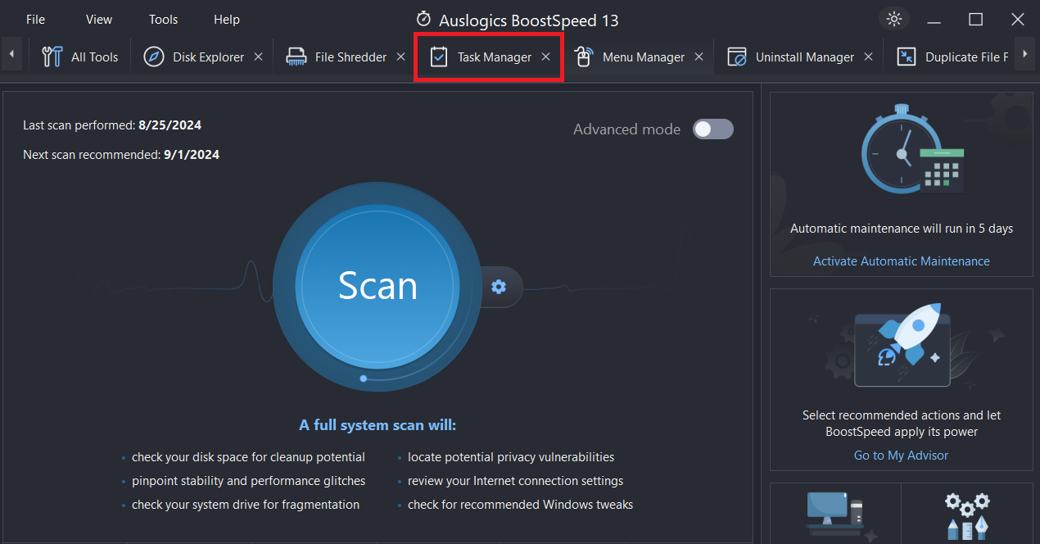Viewport: 1040px width, 544px height.
Task: Click 'review your Internet connection settings'
Action: point(516,481)
